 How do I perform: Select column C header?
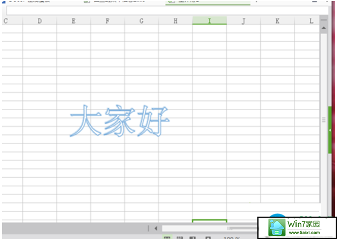point(12,21)
